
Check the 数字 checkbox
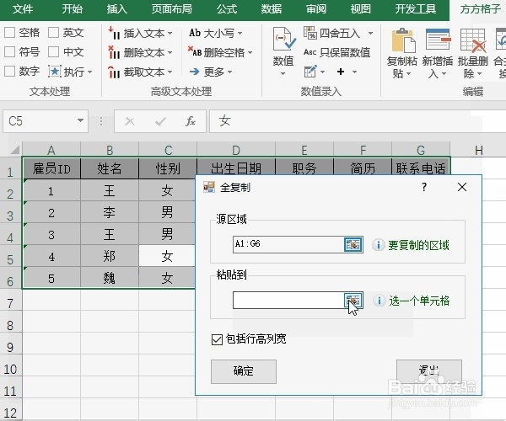tap(9, 72)
